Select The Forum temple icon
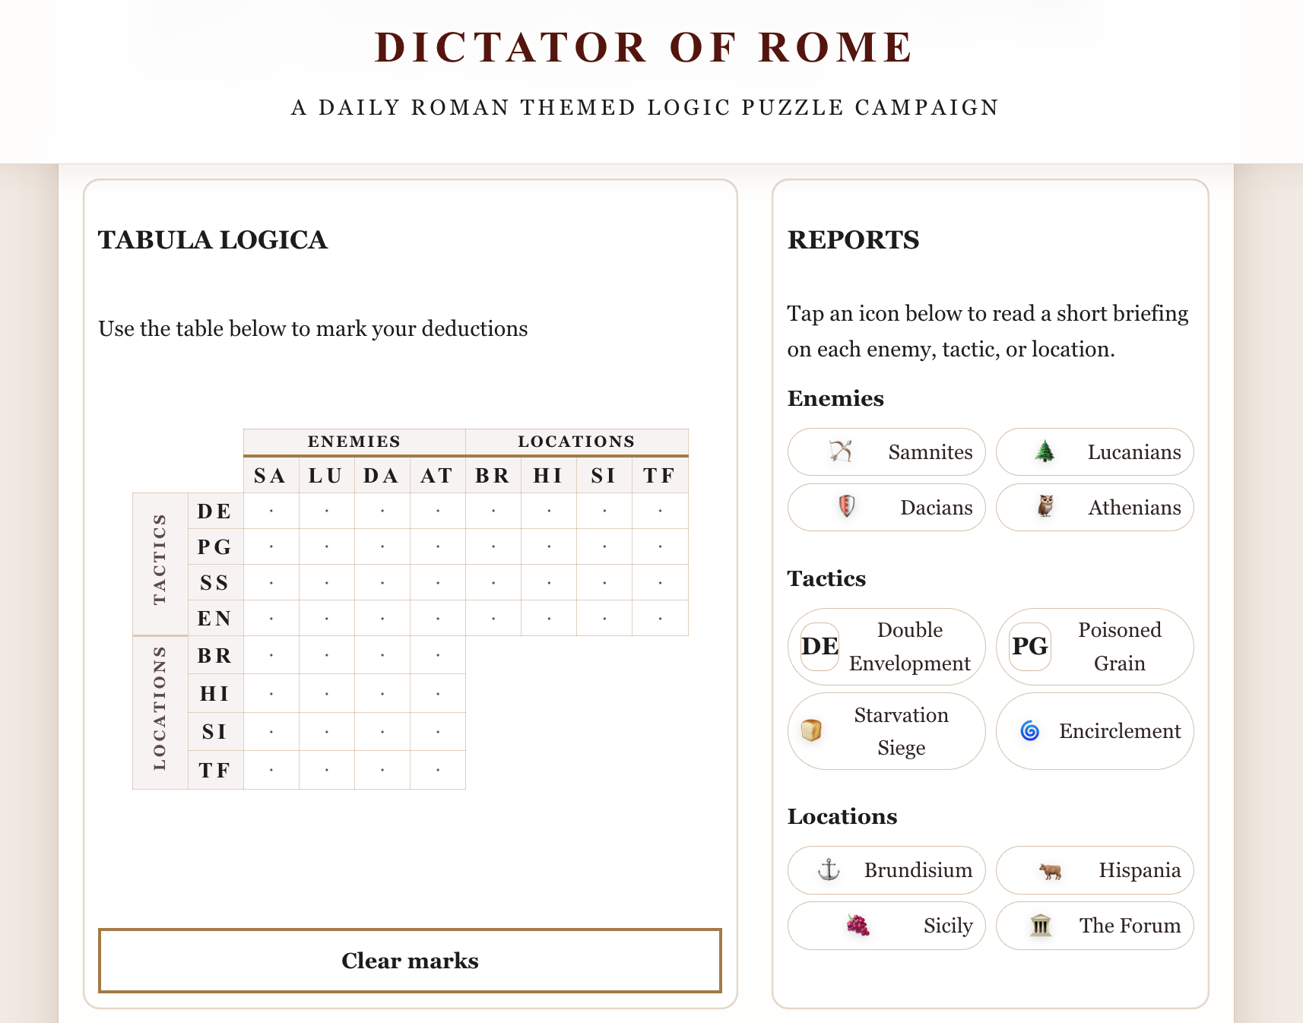This screenshot has width=1303, height=1023. tap(1041, 925)
